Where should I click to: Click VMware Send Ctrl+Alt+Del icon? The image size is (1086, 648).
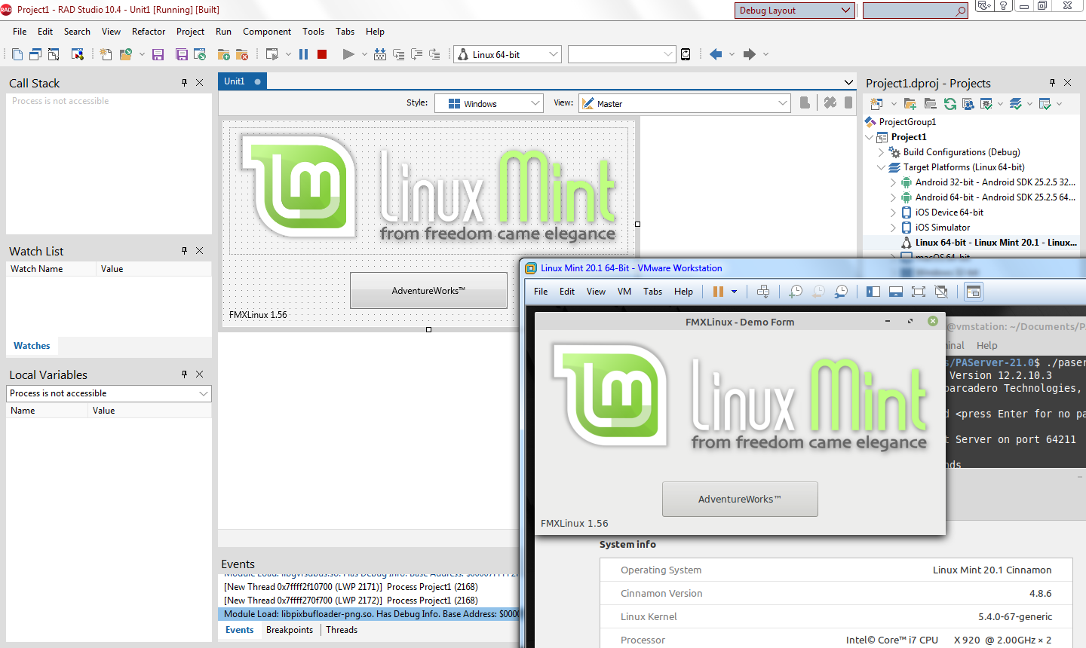point(763,292)
